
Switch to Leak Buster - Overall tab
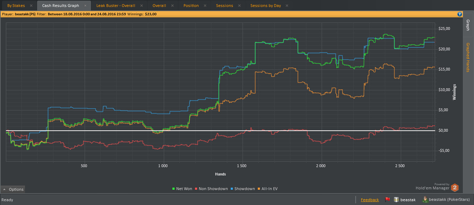click(x=116, y=6)
